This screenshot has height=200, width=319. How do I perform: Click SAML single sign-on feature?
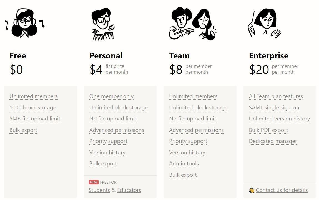pyautogui.click(x=274, y=108)
